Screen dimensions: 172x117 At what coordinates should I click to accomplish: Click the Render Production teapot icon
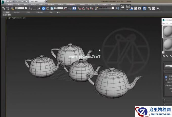tap(158, 8)
